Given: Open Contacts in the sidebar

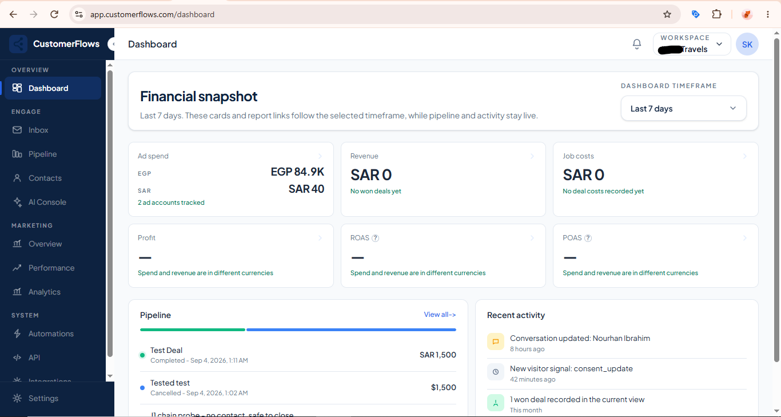Looking at the screenshot, I should click(x=53, y=178).
